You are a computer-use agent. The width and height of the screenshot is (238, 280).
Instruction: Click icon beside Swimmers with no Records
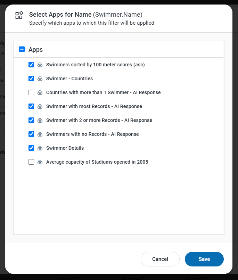[x=40, y=134]
